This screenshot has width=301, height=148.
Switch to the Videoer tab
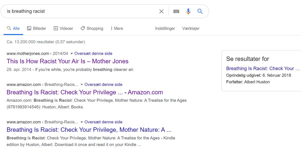coord(63,28)
